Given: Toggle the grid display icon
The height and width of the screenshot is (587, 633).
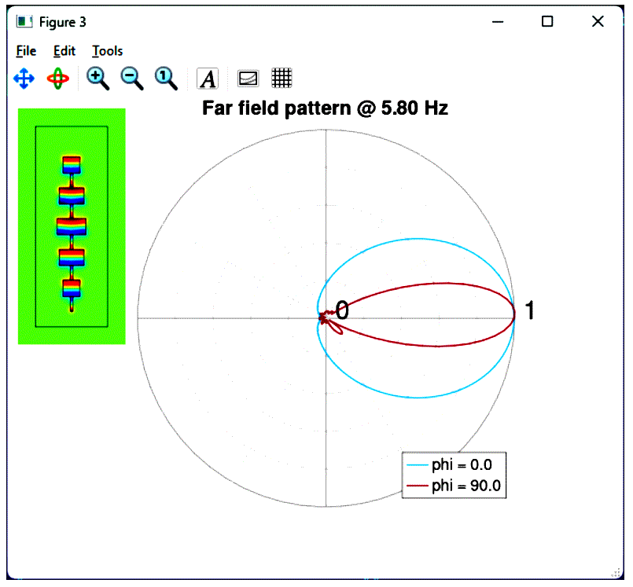Looking at the screenshot, I should pos(282,78).
